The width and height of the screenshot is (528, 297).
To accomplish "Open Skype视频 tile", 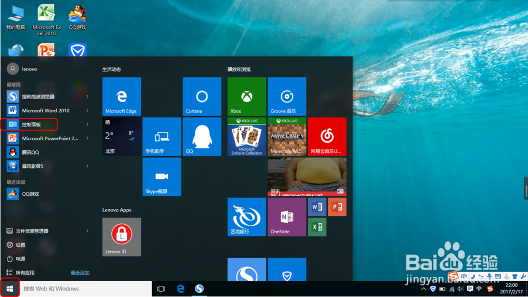I will pyautogui.click(x=162, y=177).
